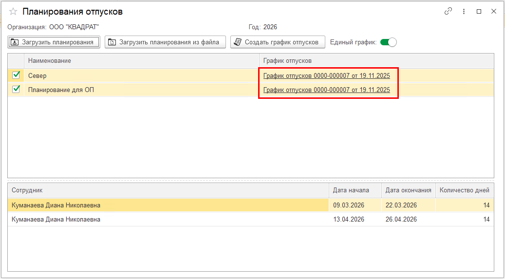Sort by the Наименование column header

141,60
